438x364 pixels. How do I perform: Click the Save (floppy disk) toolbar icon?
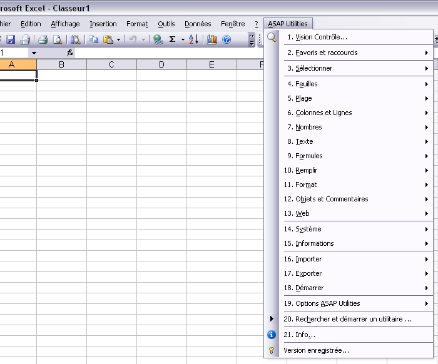(x=11, y=39)
